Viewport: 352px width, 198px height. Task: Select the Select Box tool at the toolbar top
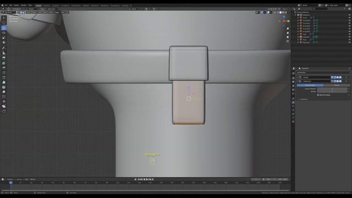(x=4, y=18)
